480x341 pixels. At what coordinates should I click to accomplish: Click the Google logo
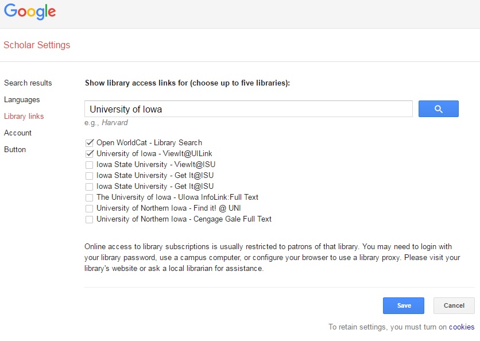(x=30, y=13)
